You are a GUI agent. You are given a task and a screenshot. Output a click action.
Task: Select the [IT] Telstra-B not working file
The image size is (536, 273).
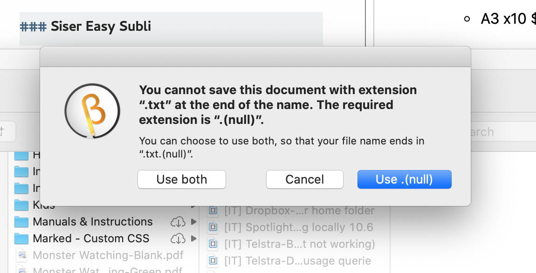[299, 244]
